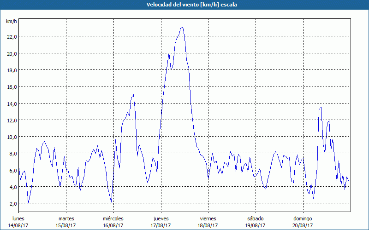Click the 10,0 y-axis value
369x230 pixels.
[12, 137]
